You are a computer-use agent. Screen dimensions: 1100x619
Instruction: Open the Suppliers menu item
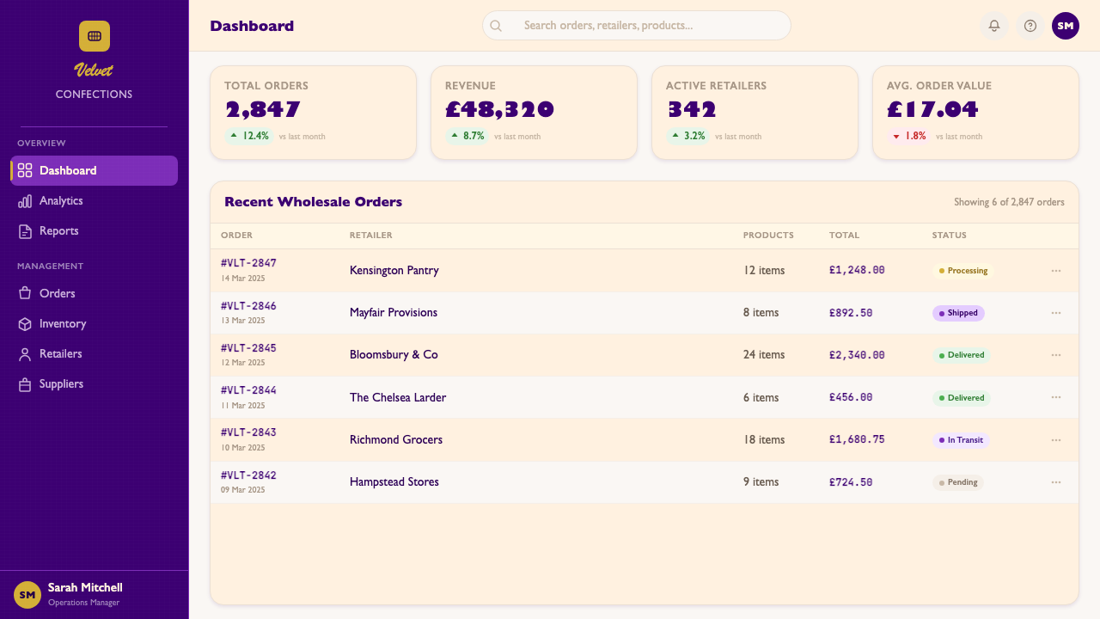(x=94, y=383)
